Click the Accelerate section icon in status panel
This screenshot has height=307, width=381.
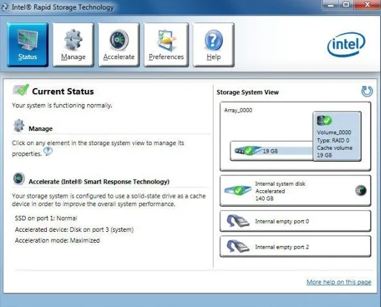click(19, 179)
